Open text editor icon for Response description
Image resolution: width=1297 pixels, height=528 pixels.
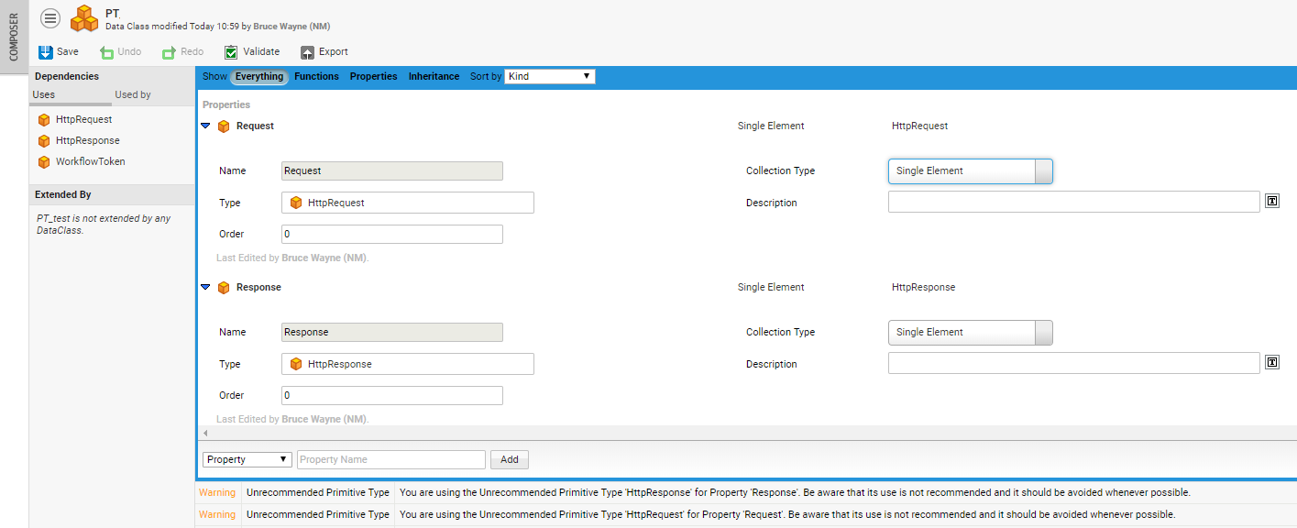pyautogui.click(x=1271, y=363)
